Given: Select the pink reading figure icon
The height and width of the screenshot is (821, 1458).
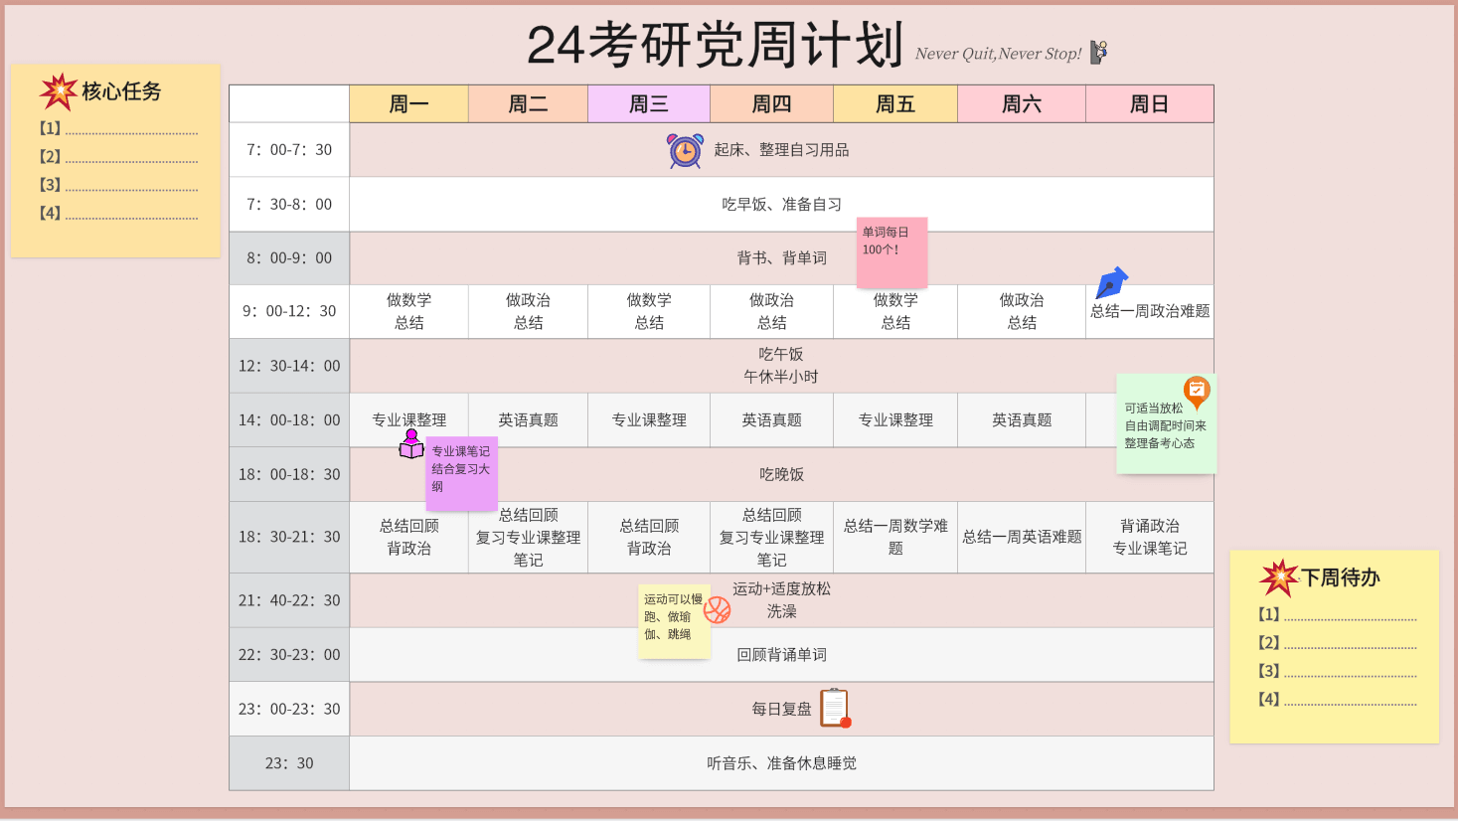Looking at the screenshot, I should 411,443.
